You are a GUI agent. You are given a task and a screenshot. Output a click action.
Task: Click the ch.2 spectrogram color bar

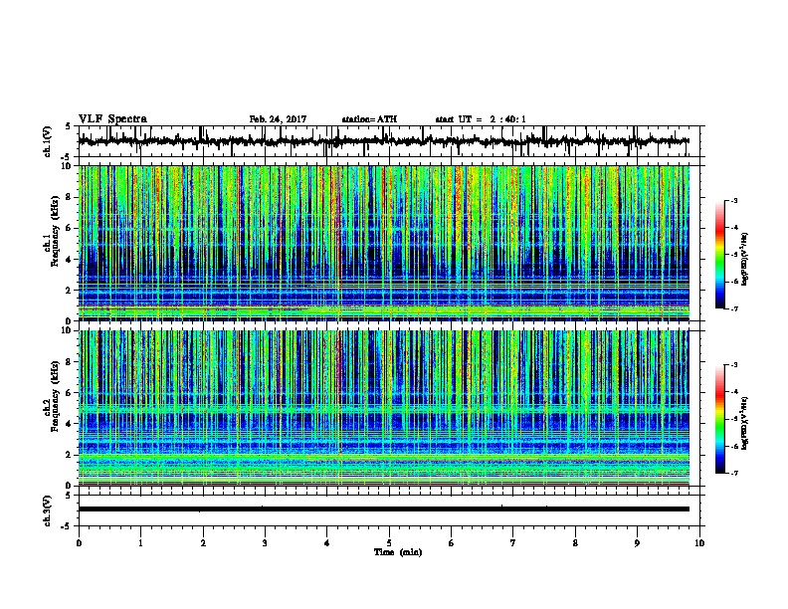click(720, 419)
